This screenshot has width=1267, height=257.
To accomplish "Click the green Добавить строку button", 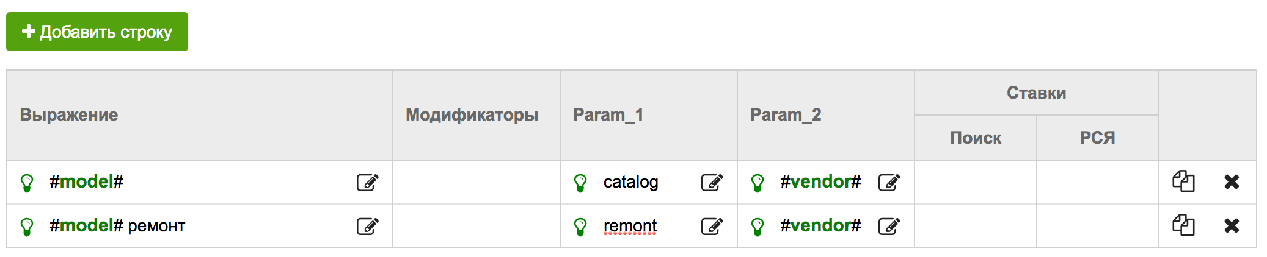I will [97, 32].
